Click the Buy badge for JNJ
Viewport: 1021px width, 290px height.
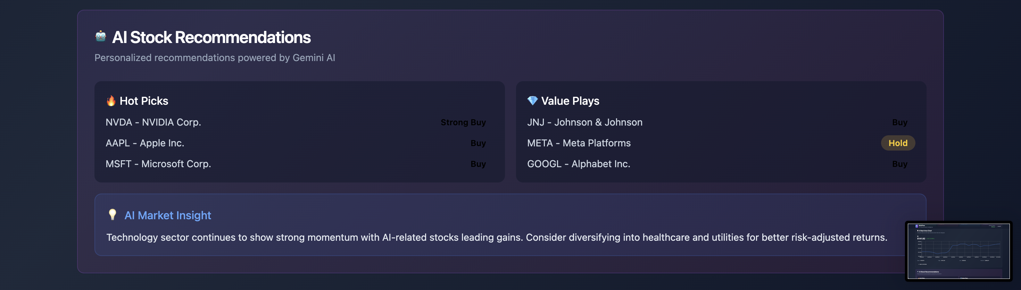point(899,122)
